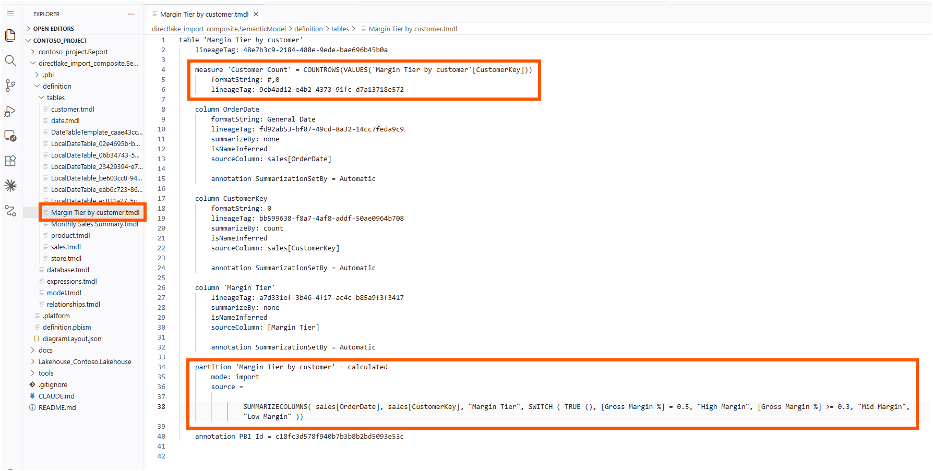Viewport: 933px width, 471px height.
Task: Open the .gitignore file
Action: point(53,384)
